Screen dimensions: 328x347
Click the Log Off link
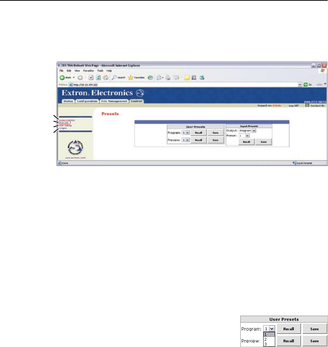coord(294,105)
